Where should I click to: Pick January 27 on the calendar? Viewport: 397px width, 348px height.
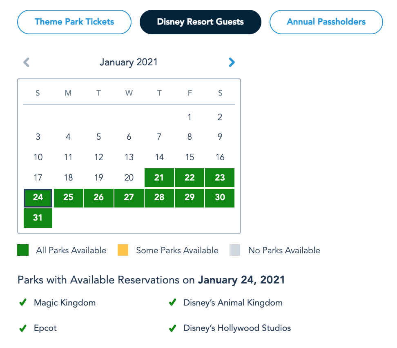click(x=129, y=198)
